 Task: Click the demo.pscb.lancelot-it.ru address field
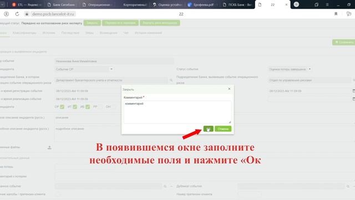coord(53,14)
